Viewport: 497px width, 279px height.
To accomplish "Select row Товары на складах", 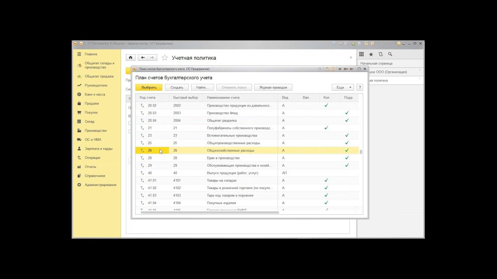I will click(247, 181).
